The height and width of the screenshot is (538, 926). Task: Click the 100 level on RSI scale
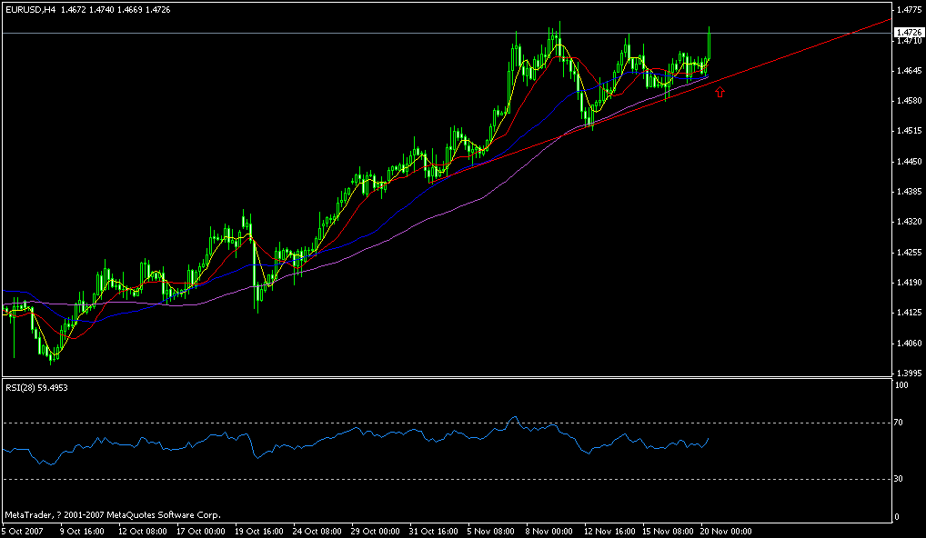pyautogui.click(x=902, y=385)
